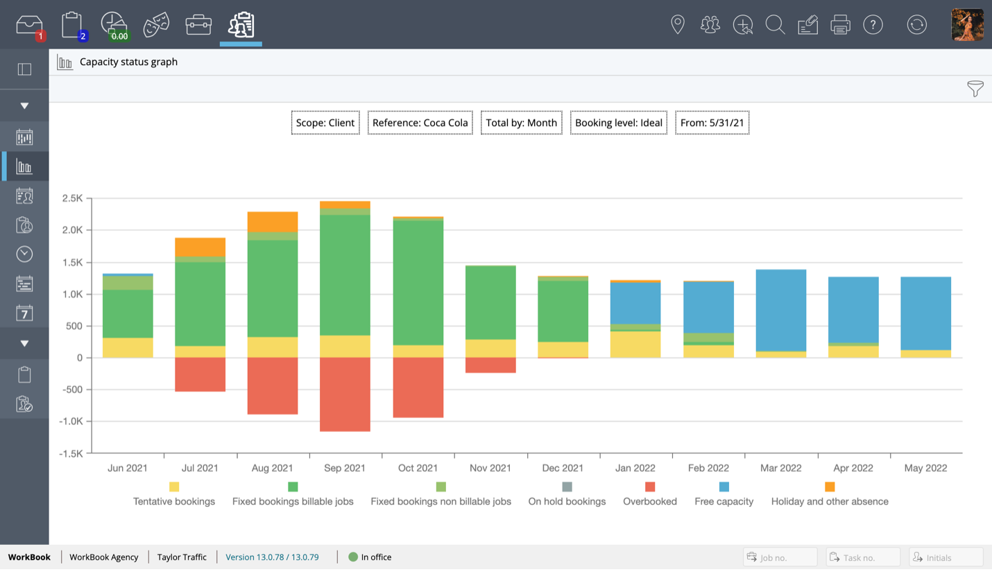Open the clipboard tasks icon with blue badge

pyautogui.click(x=72, y=26)
